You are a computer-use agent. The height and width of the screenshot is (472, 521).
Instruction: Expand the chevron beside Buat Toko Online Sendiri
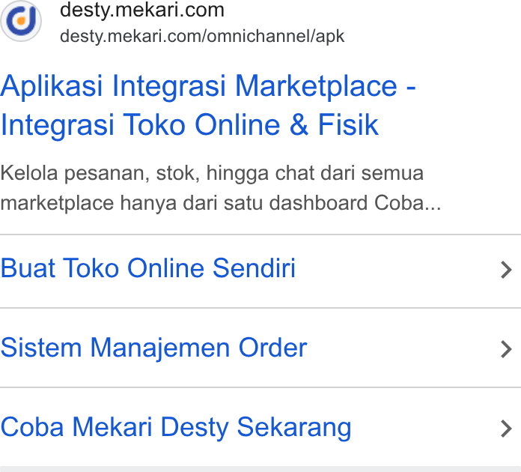(506, 270)
